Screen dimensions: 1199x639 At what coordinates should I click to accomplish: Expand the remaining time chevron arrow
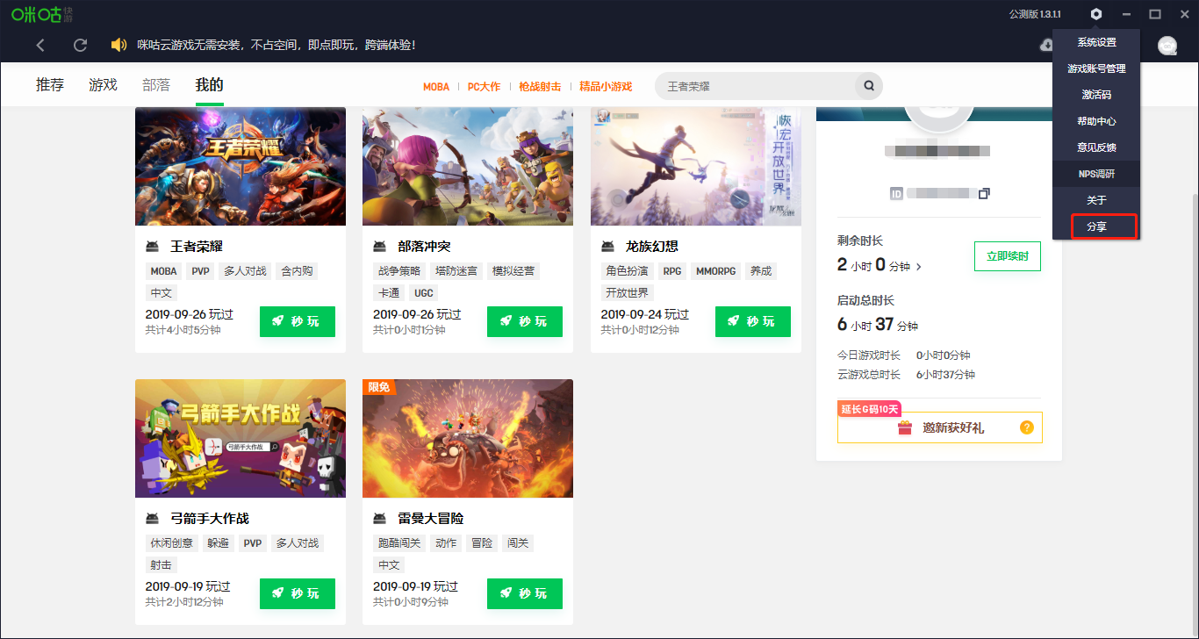(919, 266)
